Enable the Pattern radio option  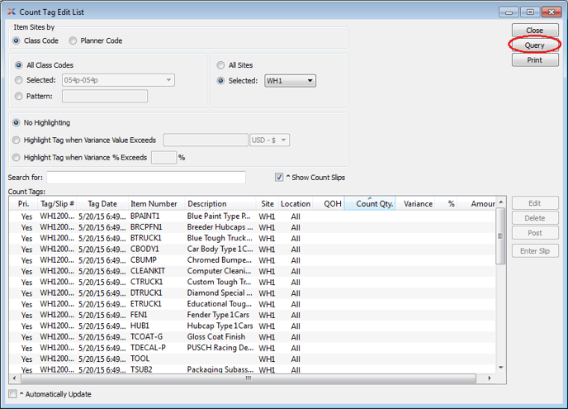(19, 96)
